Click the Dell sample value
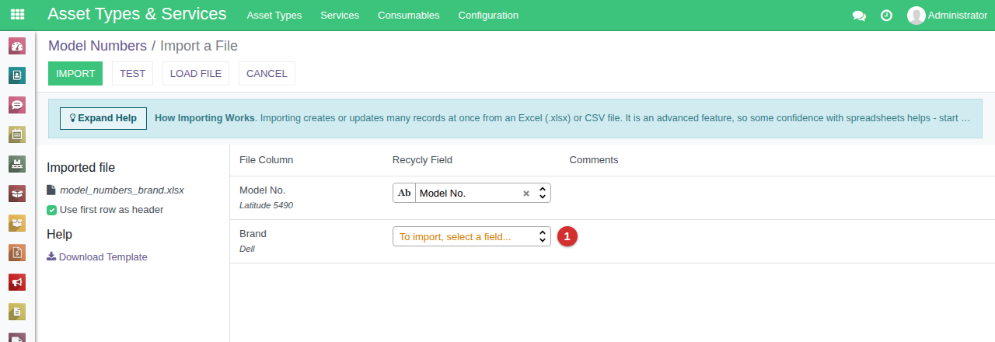This screenshot has height=342, width=995. (247, 249)
